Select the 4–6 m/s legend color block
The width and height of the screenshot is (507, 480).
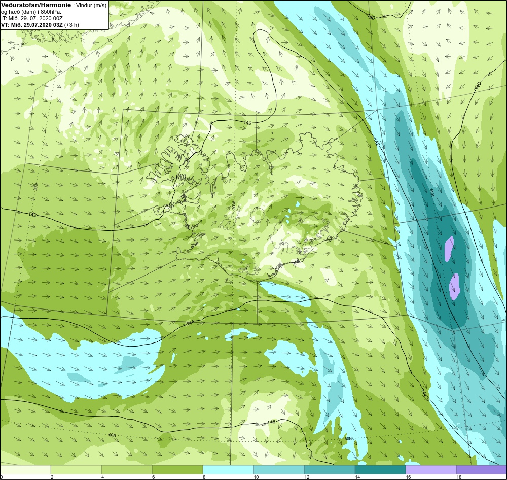point(127,470)
